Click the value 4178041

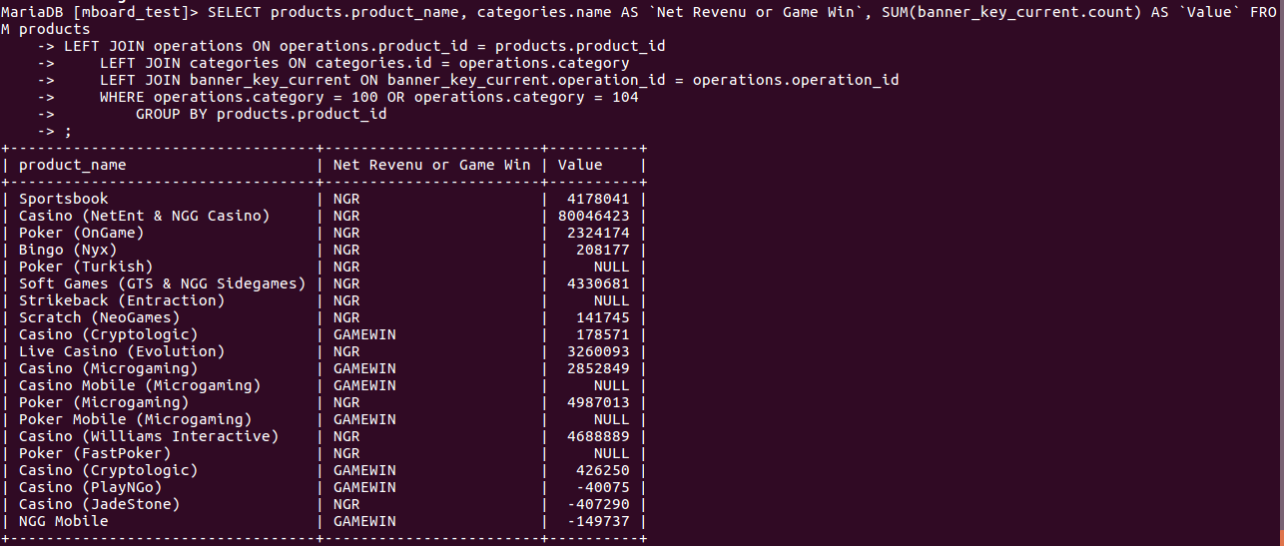598,199
